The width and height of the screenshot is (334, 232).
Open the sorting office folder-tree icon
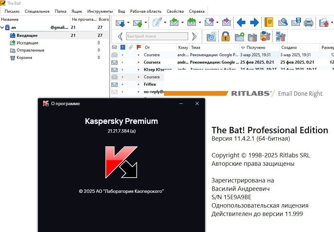(x=265, y=36)
